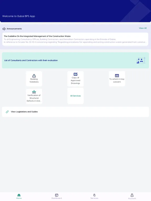
Task: Open the Services tab label
Action: (x=94, y=198)
